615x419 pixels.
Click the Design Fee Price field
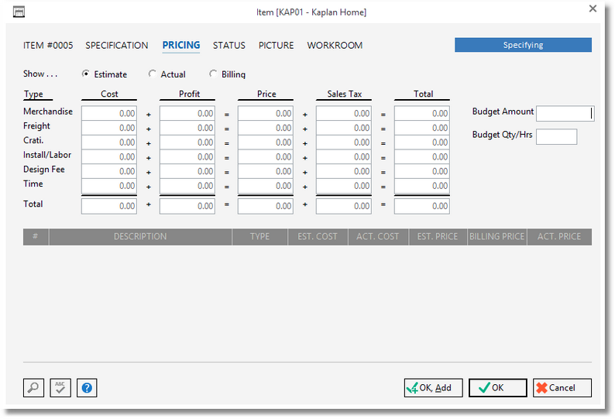(x=266, y=171)
